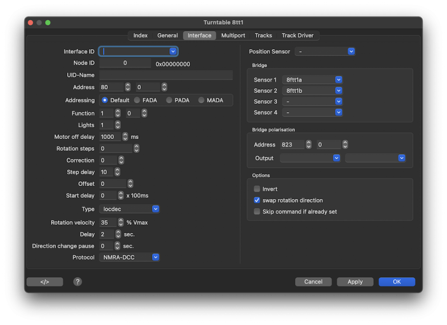
Task: Click the Rotation velocity stepper
Action: (x=121, y=222)
